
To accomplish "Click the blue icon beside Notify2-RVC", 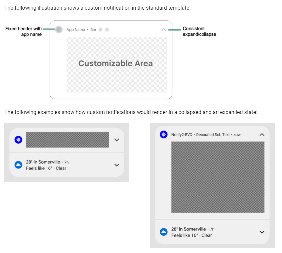I will pyautogui.click(x=163, y=134).
